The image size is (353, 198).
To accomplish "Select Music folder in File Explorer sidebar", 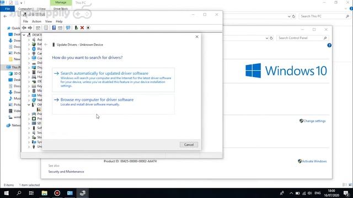I will point(15,98).
